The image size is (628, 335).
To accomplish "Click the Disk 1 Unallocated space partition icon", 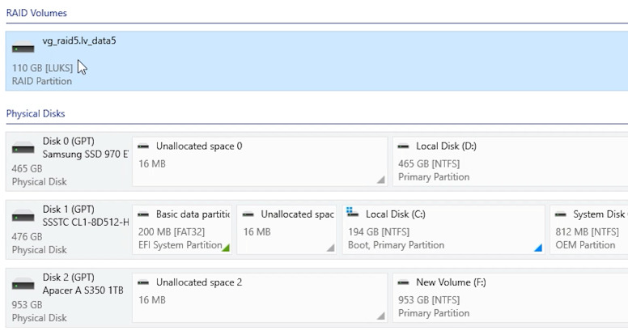I will [x=248, y=214].
